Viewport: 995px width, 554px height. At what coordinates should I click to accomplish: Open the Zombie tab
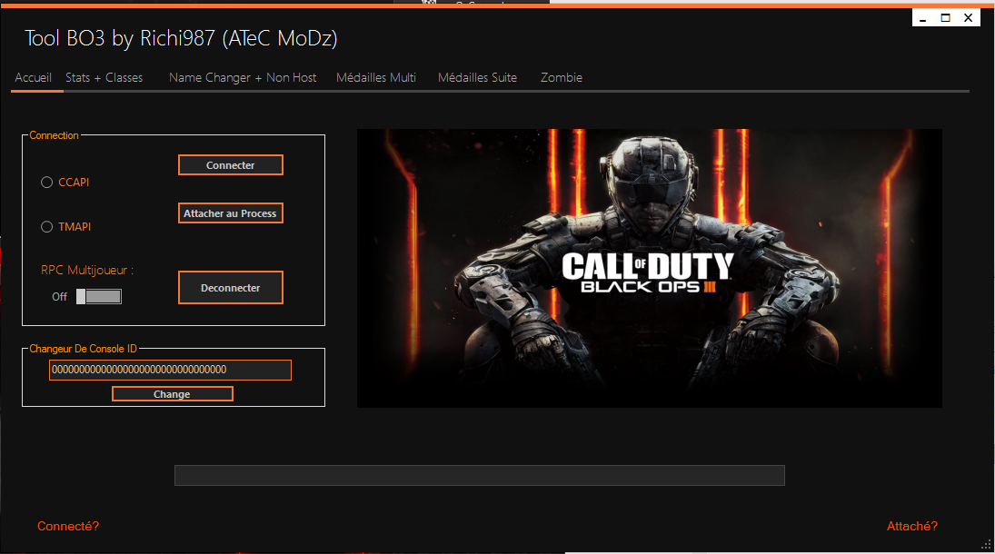pos(561,77)
